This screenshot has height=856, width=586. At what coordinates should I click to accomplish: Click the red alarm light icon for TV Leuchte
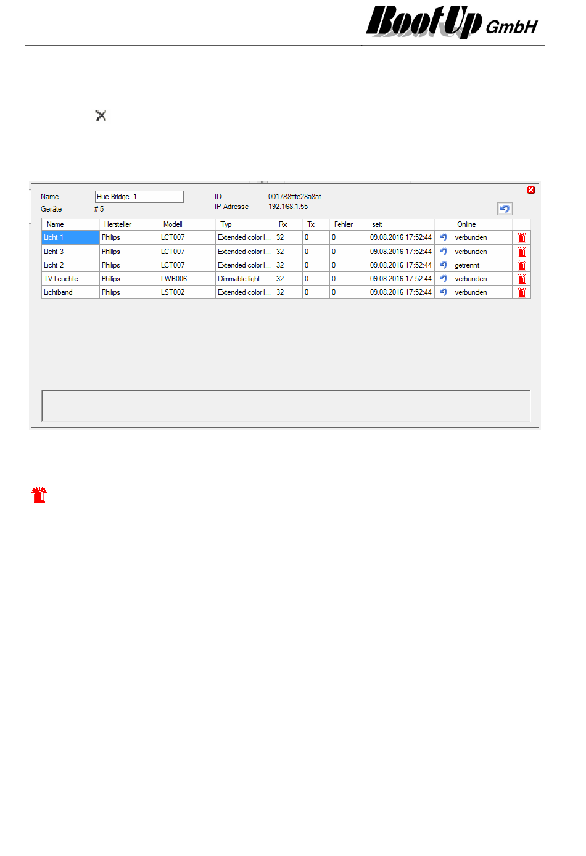pos(522,279)
